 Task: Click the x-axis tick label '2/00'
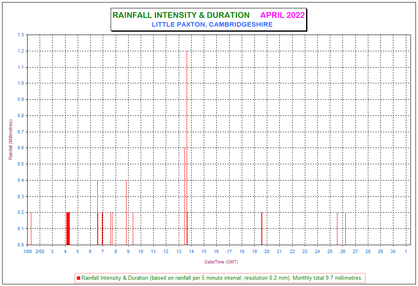40,252
